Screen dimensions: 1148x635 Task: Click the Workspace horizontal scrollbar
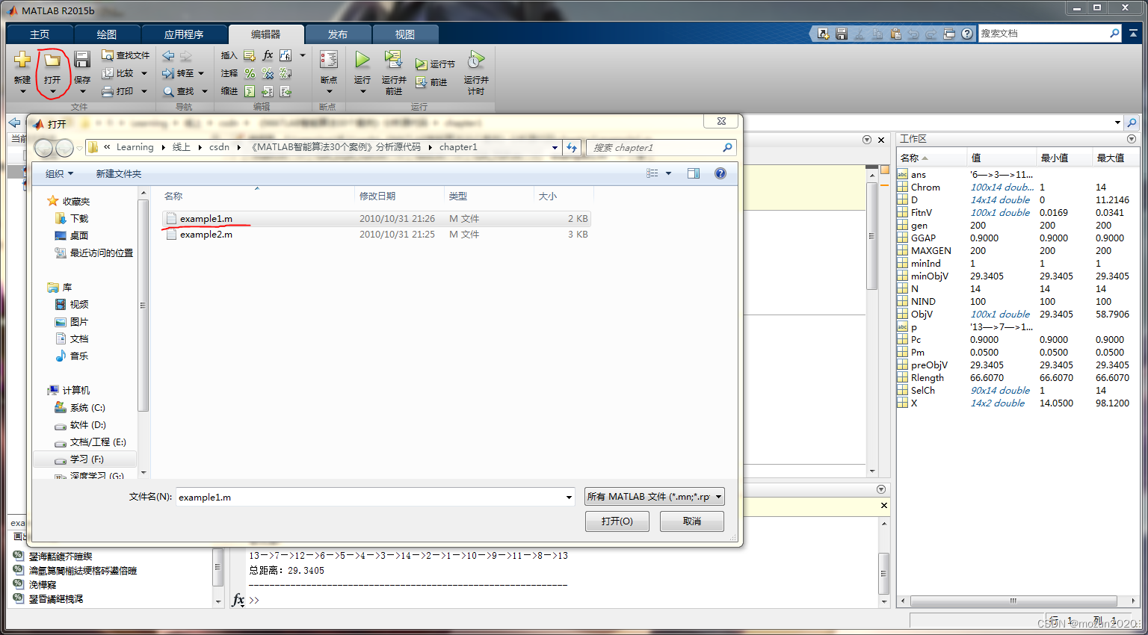1013,601
